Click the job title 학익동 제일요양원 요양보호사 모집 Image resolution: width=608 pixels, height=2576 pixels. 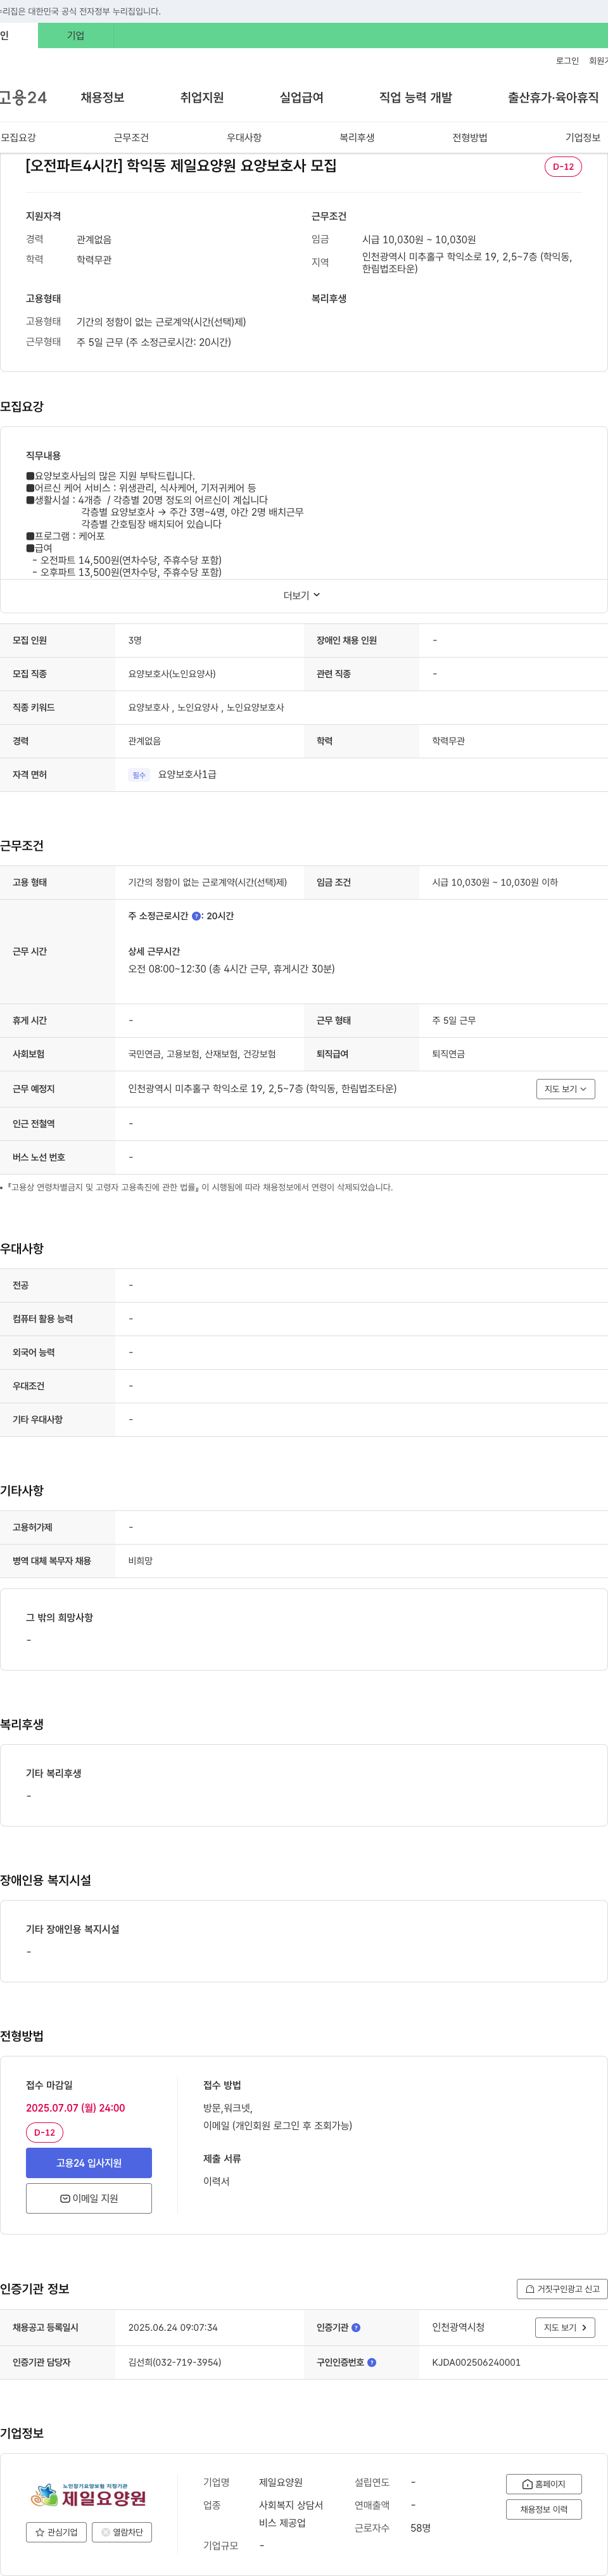coord(181,165)
